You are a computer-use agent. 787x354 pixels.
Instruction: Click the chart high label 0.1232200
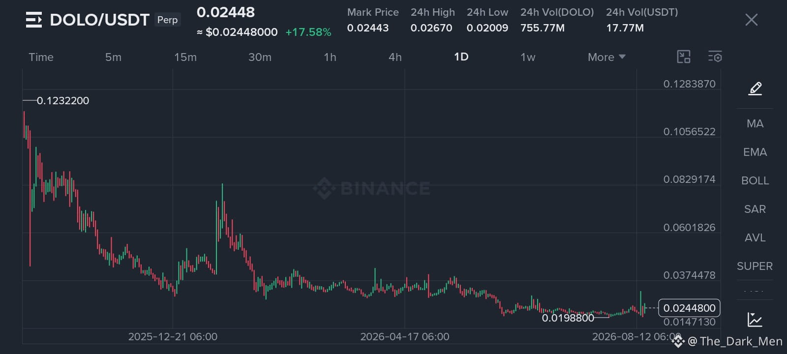click(63, 101)
